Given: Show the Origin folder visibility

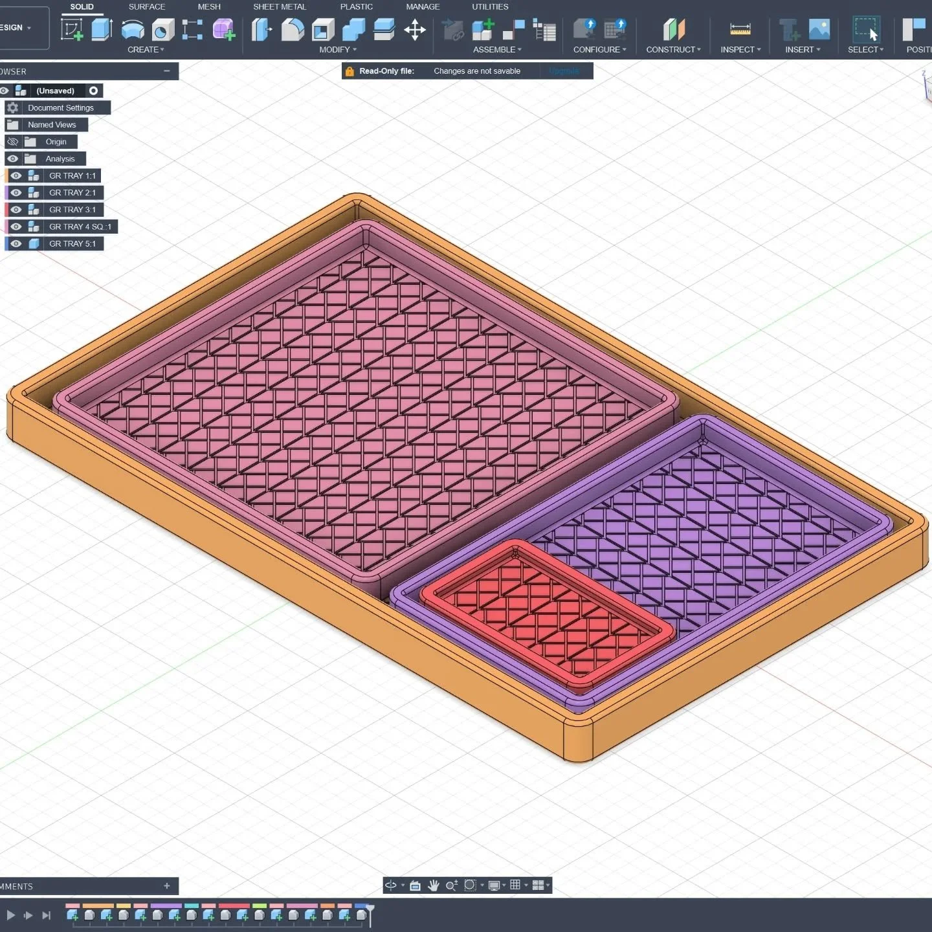Looking at the screenshot, I should [12, 141].
